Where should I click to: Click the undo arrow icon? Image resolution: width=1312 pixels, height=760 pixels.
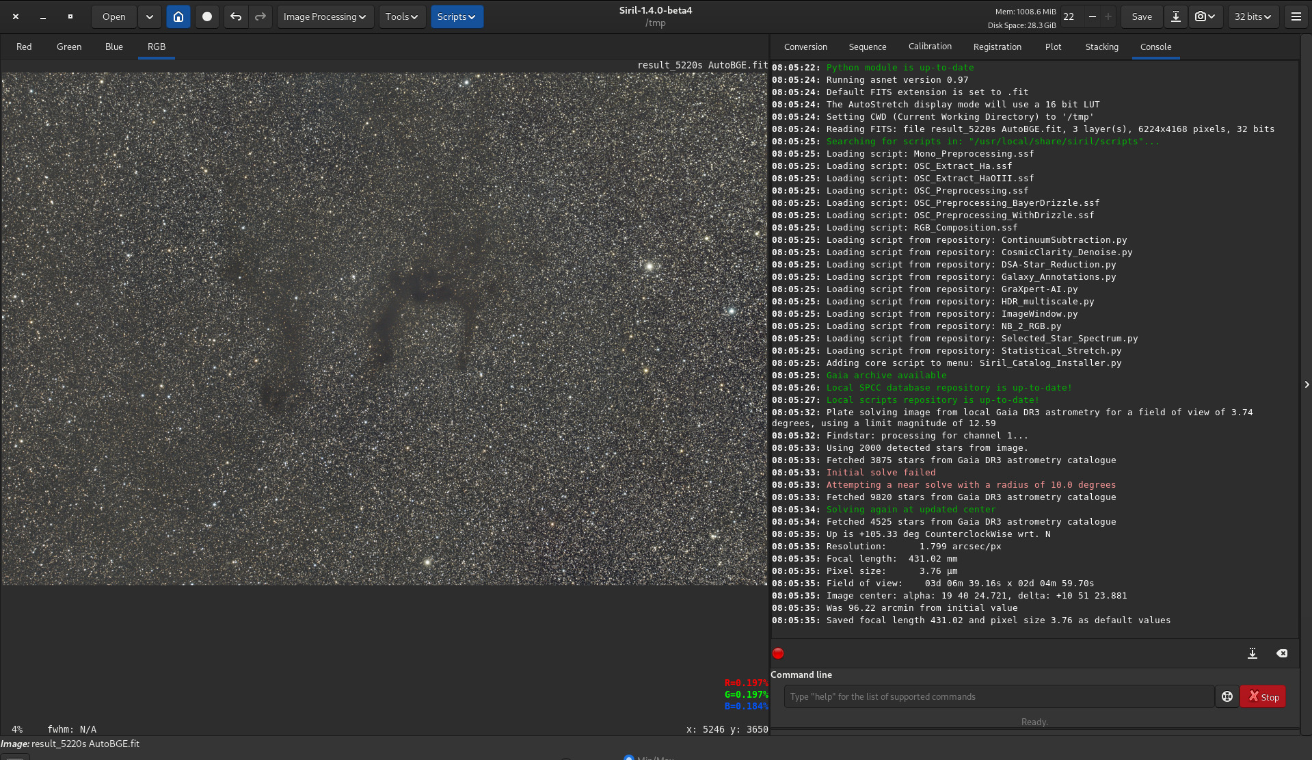point(236,16)
